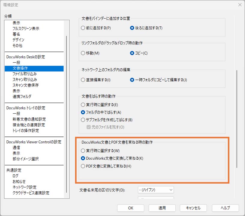The width and height of the screenshot is (245, 216).
Task: Select 共通設定 heading in category list
Action: point(14,170)
